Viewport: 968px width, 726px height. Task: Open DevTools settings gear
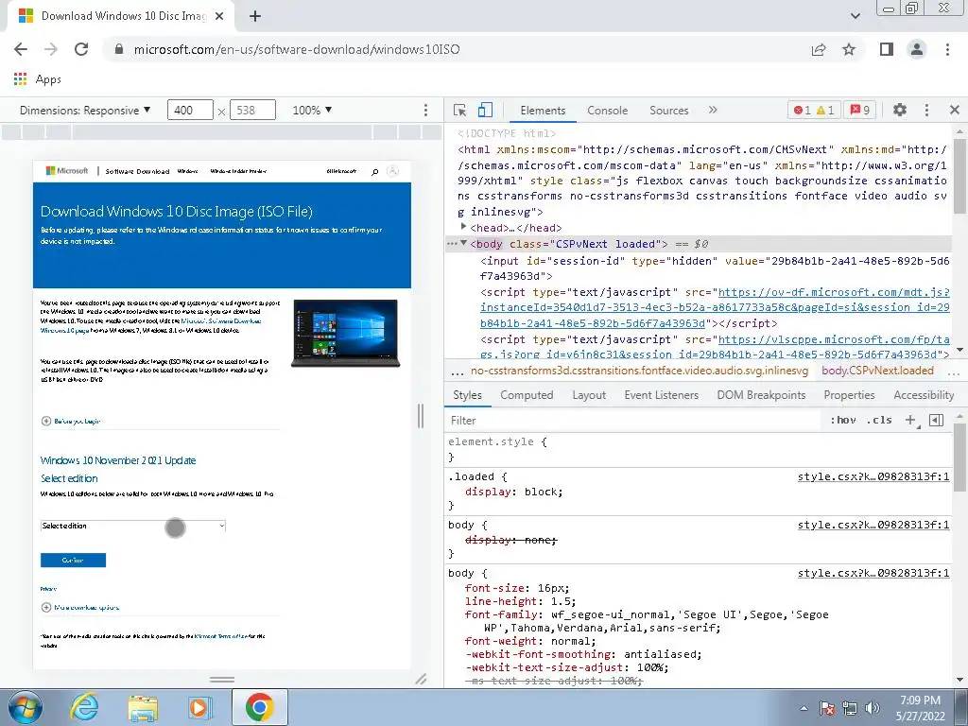900,110
